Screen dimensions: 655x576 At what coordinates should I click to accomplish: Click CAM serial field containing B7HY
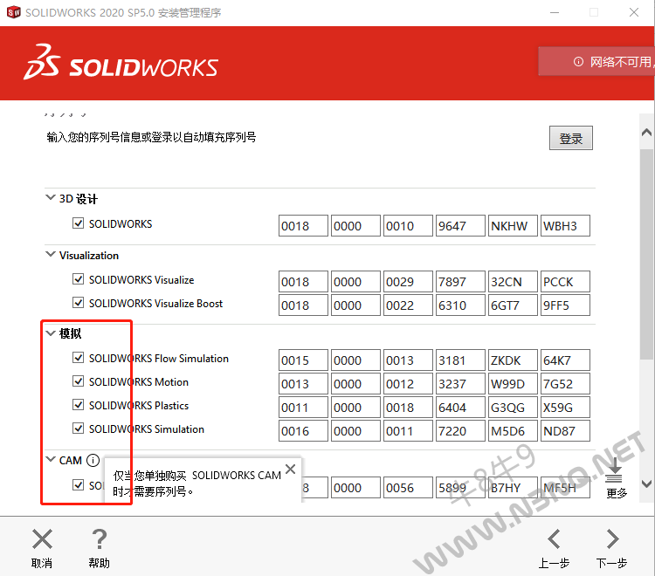pyautogui.click(x=513, y=488)
